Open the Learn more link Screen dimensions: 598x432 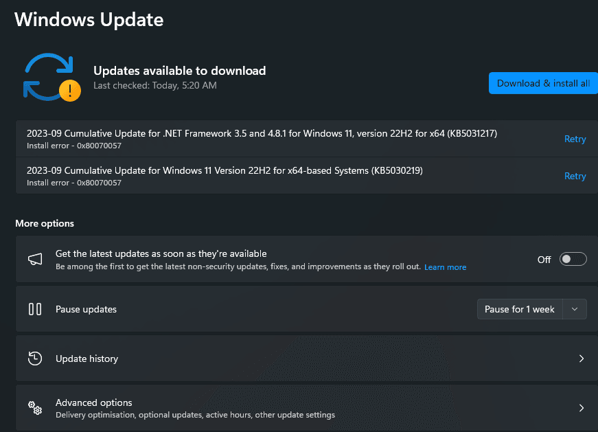[x=445, y=267]
